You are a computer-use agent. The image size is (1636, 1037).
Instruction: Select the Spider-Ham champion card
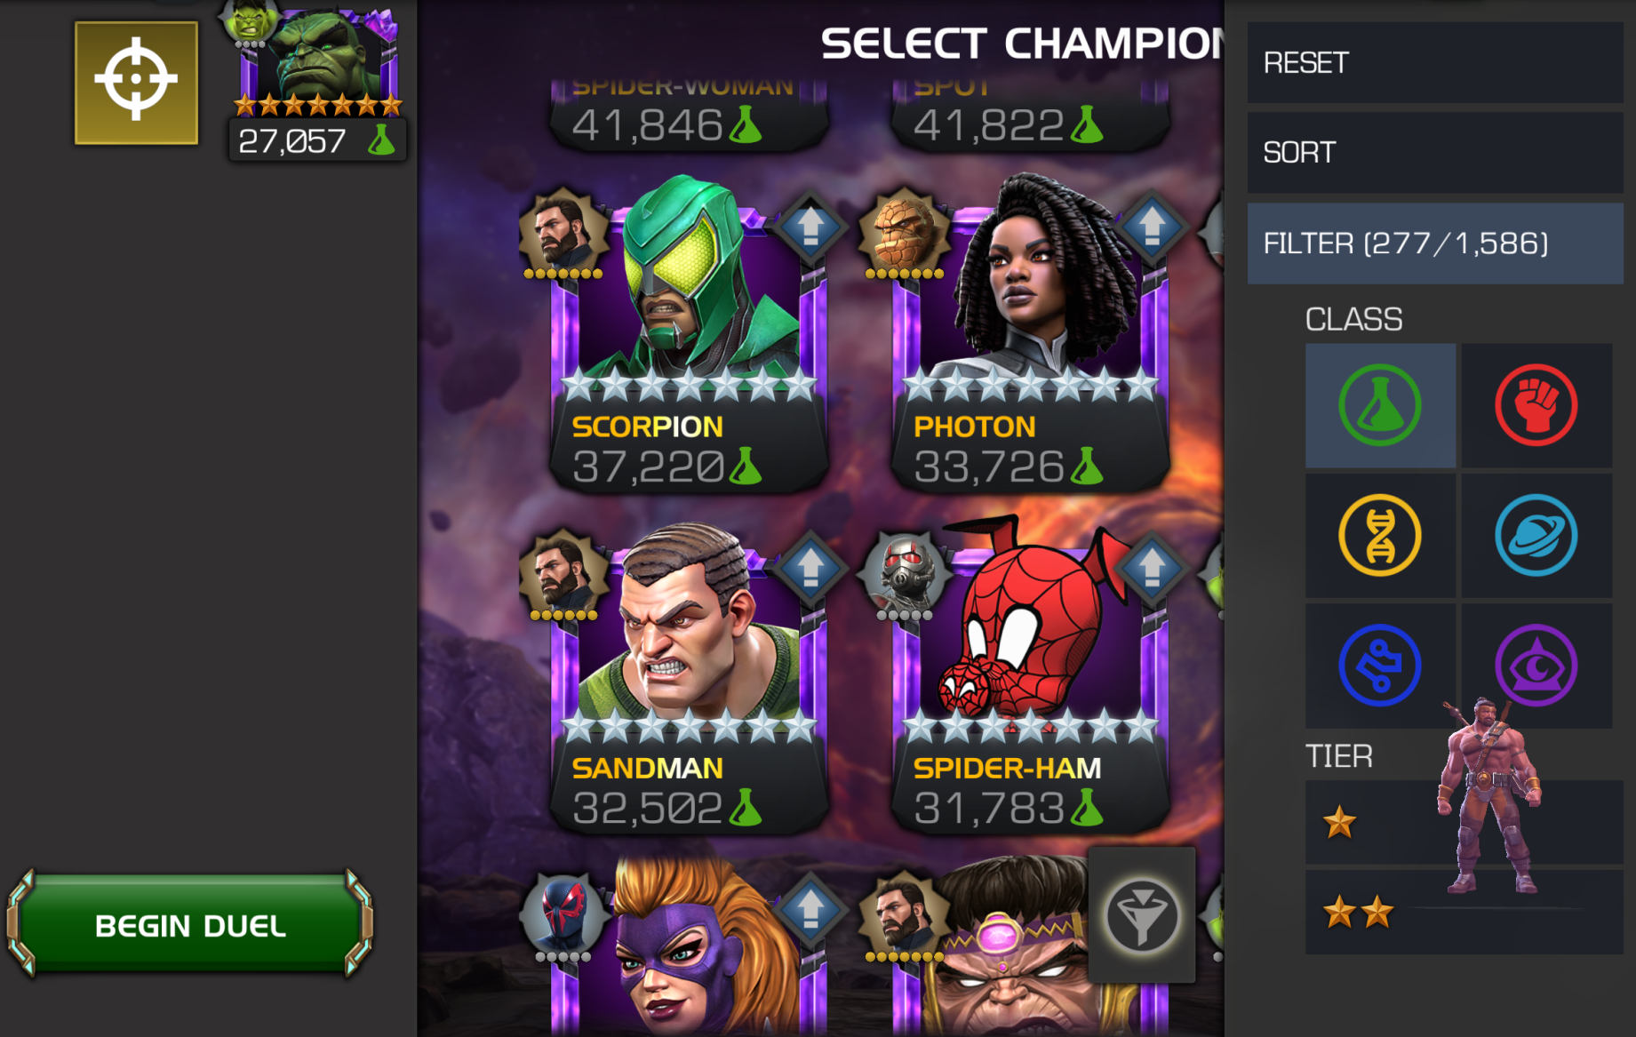point(1031,680)
